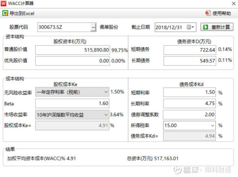Click the 0.14% short-term debt percentage
The image size is (238, 177).
(225, 49)
